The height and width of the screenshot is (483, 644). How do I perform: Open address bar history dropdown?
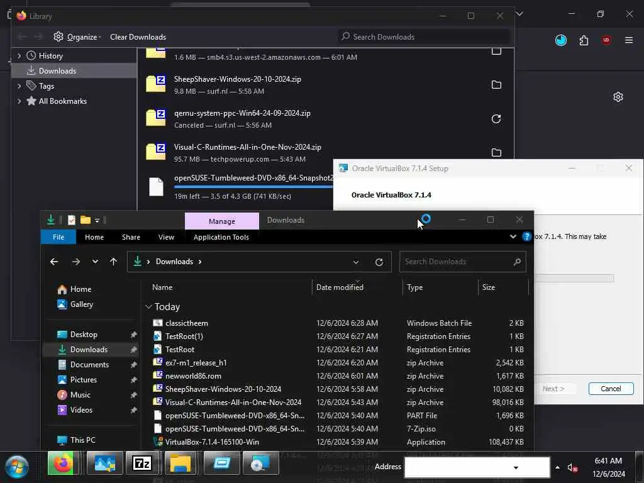356,262
